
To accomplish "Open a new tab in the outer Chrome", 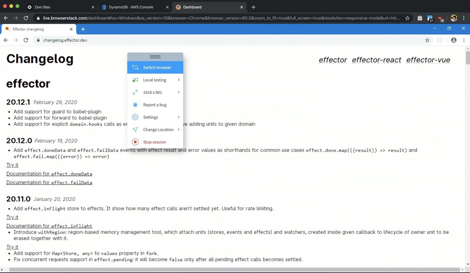I will click(x=253, y=7).
